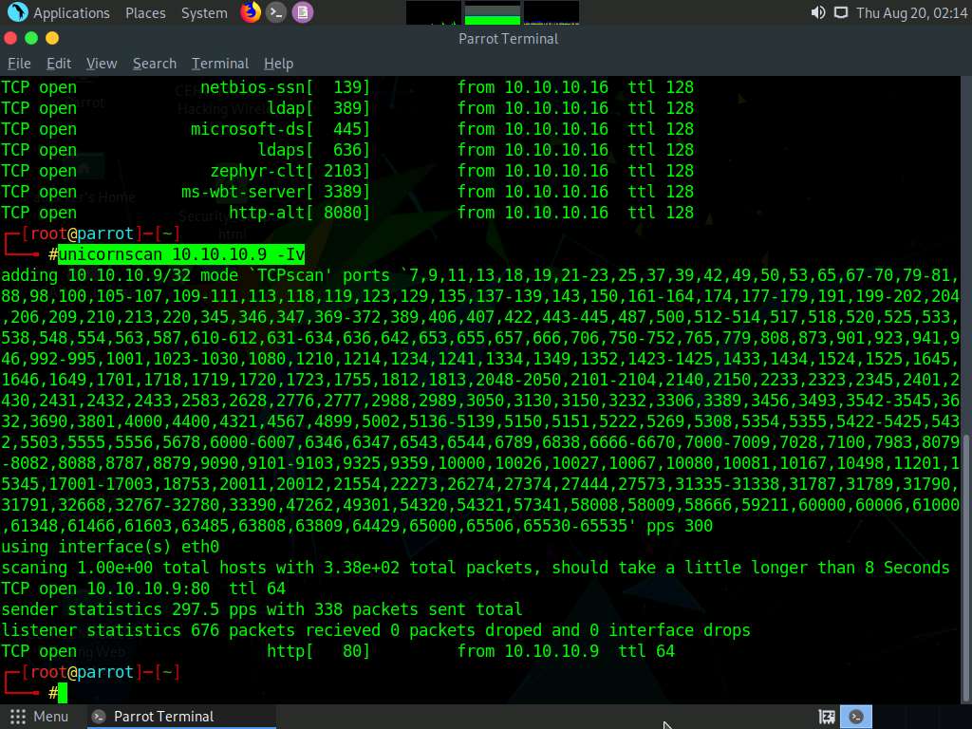Click the 'using interface(s) eth0' line

pos(110,547)
